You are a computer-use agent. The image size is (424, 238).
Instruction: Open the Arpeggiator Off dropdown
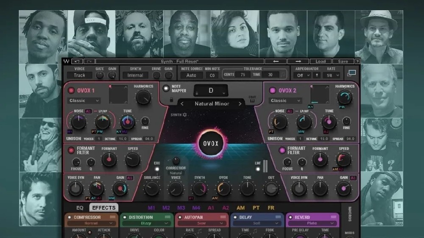click(302, 75)
